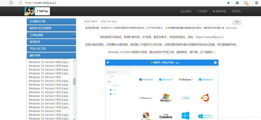This screenshot has height=120, width=261.
Task: Click the Ubuntu logo in preview
Action: click(x=205, y=98)
